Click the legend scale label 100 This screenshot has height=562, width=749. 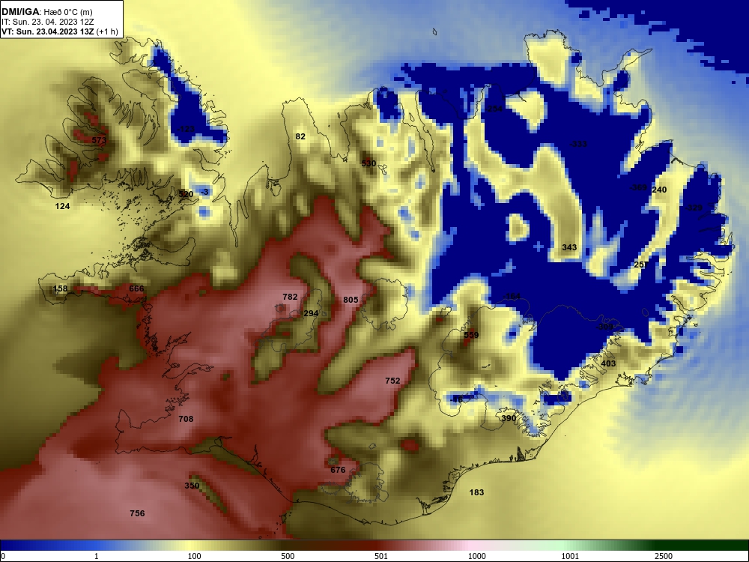(x=195, y=556)
